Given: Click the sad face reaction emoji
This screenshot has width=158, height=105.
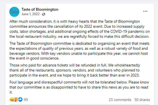Looking at the screenshot, I should [12, 100].
